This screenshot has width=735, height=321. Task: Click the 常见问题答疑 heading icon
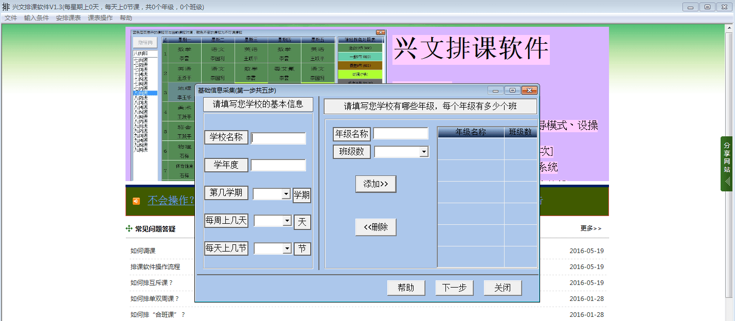coord(129,229)
